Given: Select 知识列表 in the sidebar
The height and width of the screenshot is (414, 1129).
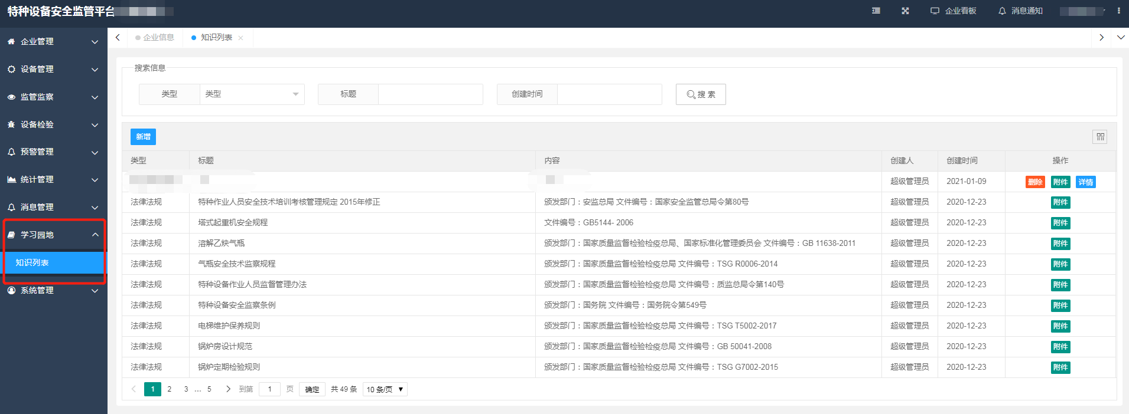Looking at the screenshot, I should (x=53, y=263).
